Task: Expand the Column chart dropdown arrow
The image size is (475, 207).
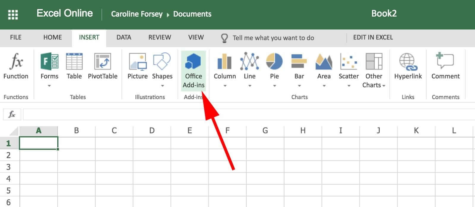Action: pyautogui.click(x=225, y=86)
